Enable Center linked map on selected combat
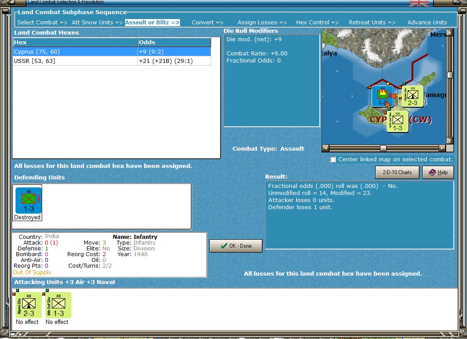The image size is (467, 339). point(333,160)
